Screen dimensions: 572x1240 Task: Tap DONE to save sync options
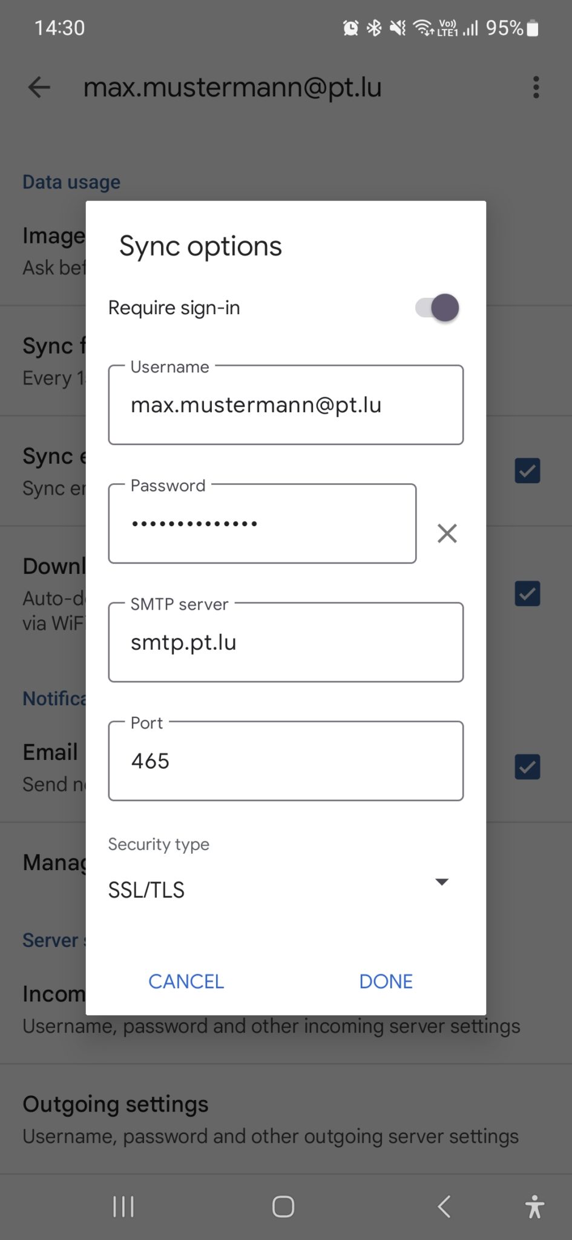pyautogui.click(x=386, y=981)
